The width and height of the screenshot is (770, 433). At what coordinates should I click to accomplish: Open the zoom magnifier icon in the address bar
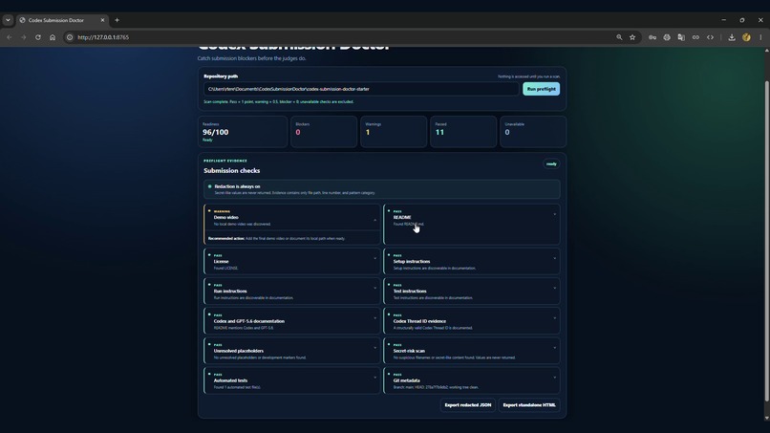coord(619,37)
